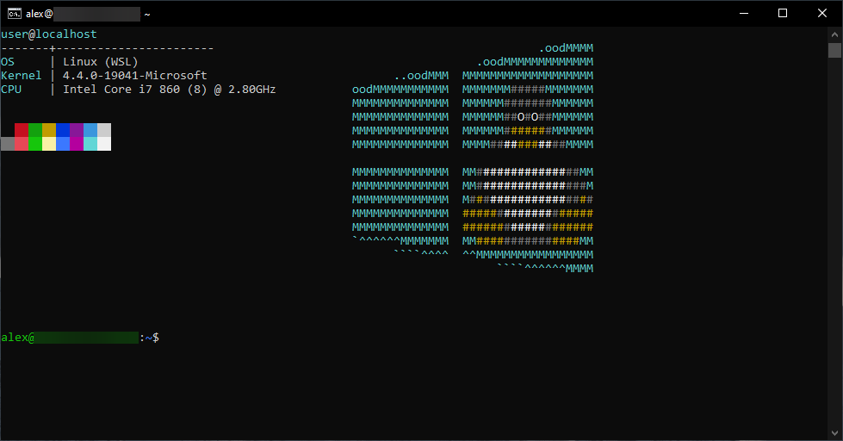Click the dark blue color block
The height and width of the screenshot is (441, 843).
[x=63, y=129]
